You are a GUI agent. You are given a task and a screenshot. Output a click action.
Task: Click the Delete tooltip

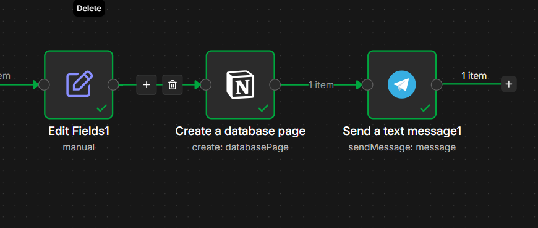tap(89, 8)
